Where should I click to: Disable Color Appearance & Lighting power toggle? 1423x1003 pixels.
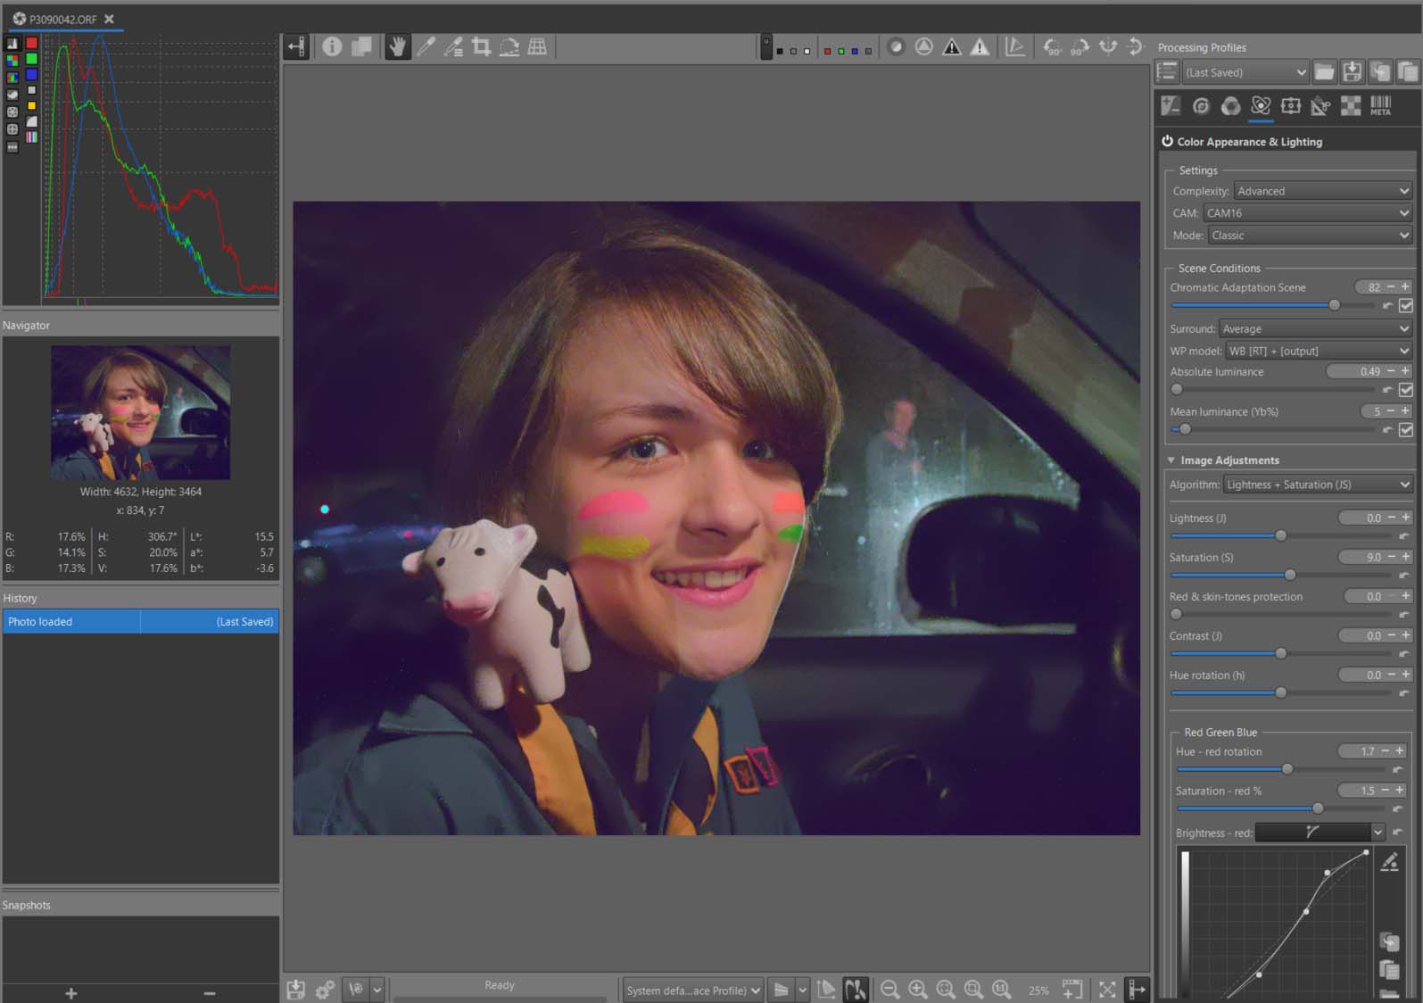coord(1167,141)
